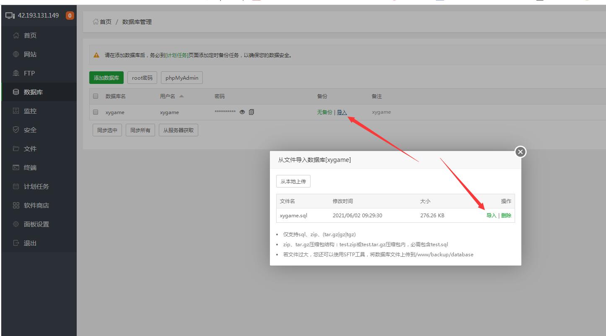Open the 网站 sidebar menu
Viewport: 606px width, 336px height.
tap(30, 55)
